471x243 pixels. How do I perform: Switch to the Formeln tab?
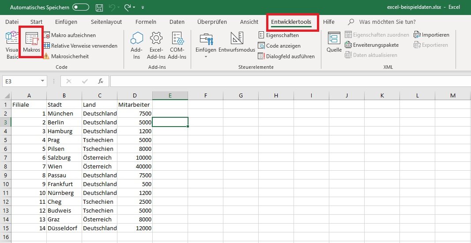pyautogui.click(x=146, y=22)
